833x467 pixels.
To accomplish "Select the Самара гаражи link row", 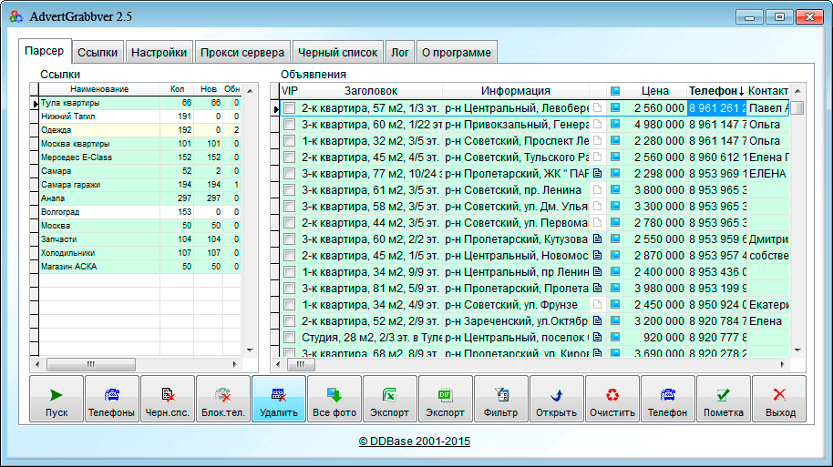I will [x=140, y=185].
